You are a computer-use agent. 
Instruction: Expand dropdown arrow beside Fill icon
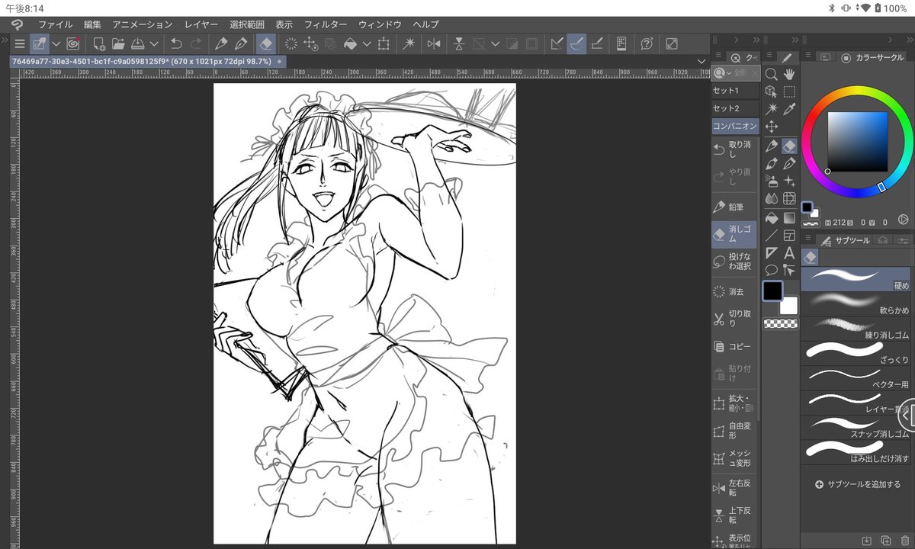367,43
